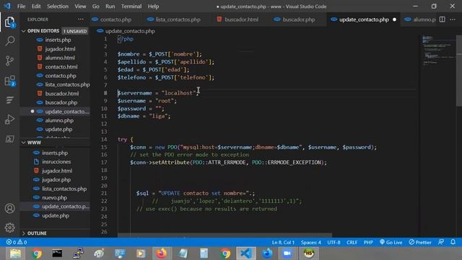This screenshot has height=260, width=462.
Task: Open the second Chrome taskbar icon
Action: pyautogui.click(x=225, y=253)
